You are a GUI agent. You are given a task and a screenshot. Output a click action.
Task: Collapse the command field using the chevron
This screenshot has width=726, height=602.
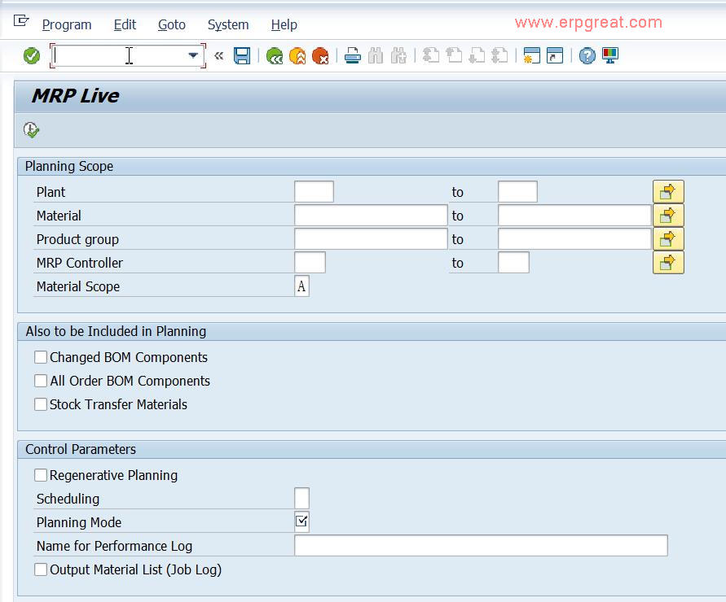coord(217,55)
